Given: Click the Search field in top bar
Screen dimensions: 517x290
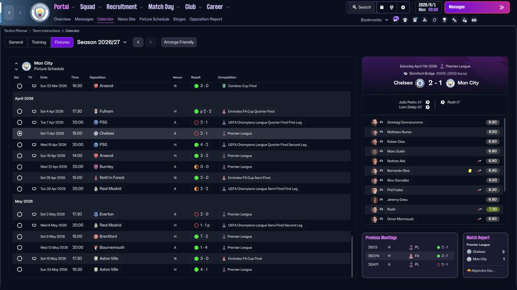Looking at the screenshot, I should [361, 7].
